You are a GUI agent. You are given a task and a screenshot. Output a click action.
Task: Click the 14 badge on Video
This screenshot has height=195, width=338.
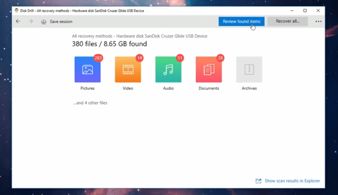click(x=140, y=58)
